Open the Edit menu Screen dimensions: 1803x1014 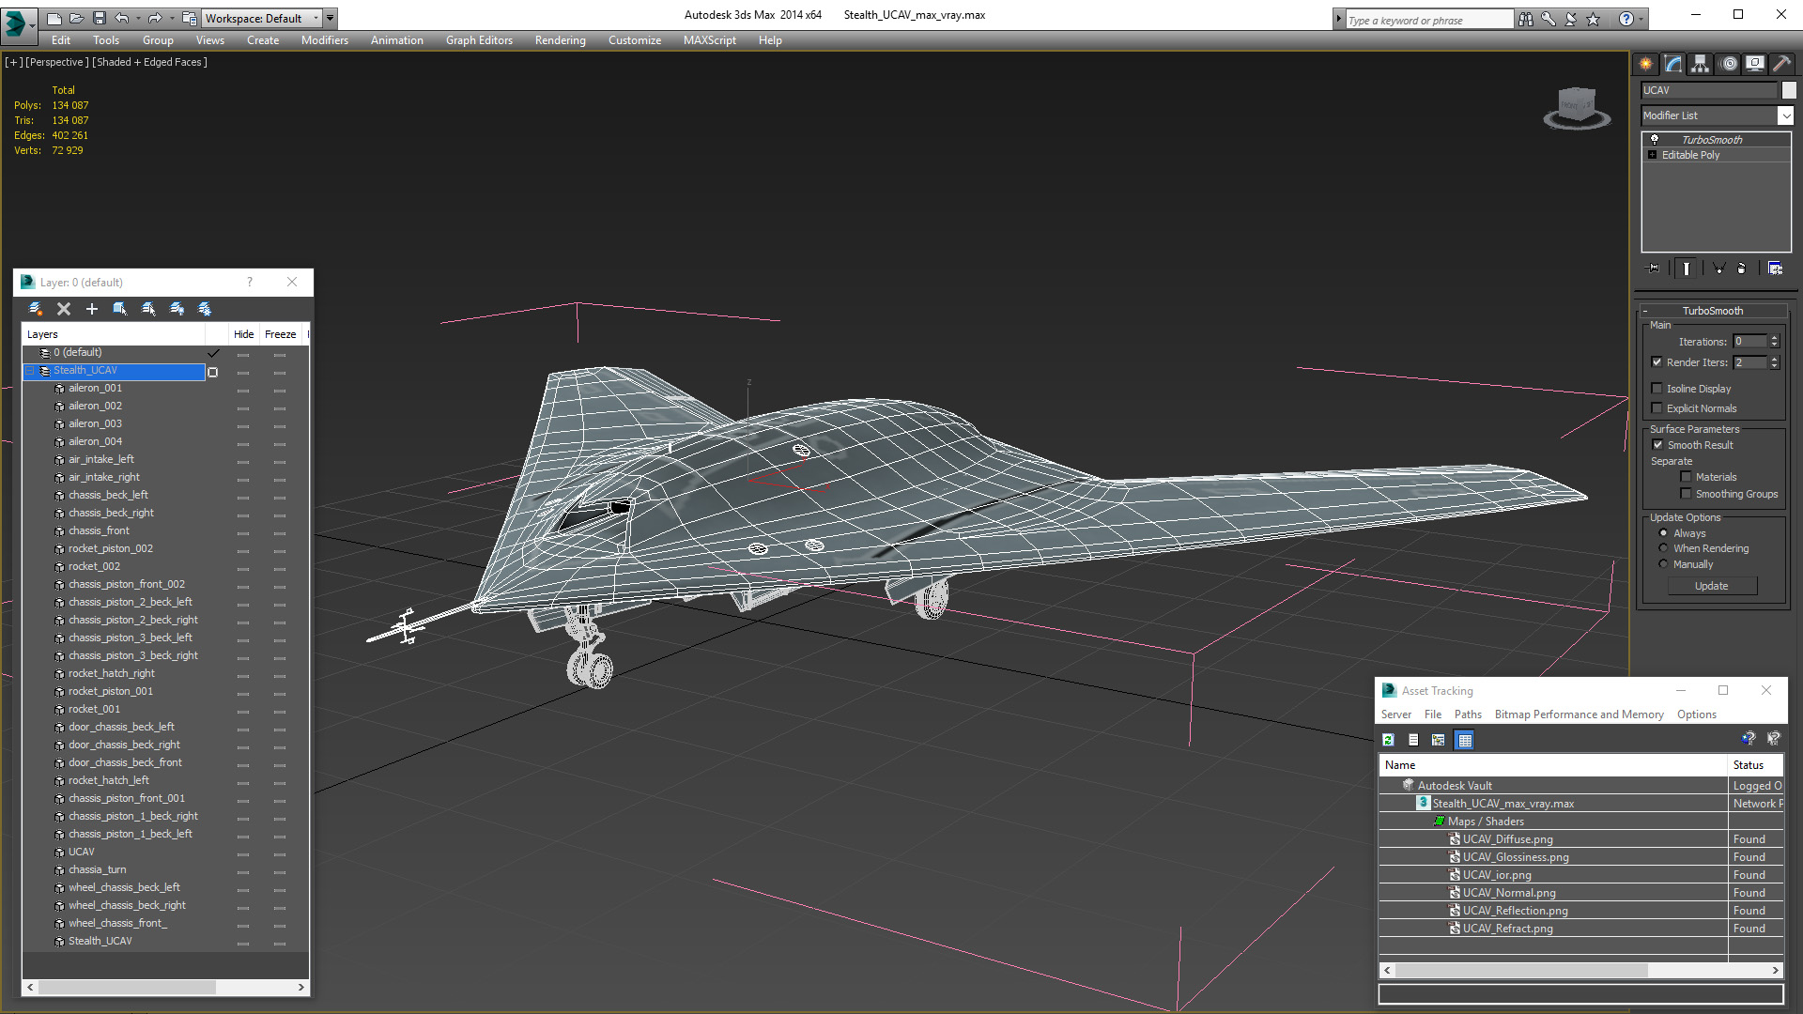click(61, 40)
